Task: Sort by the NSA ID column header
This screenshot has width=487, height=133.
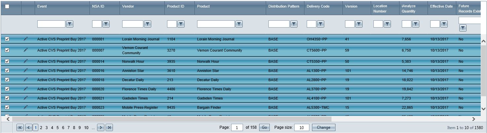Action: [x=98, y=6]
